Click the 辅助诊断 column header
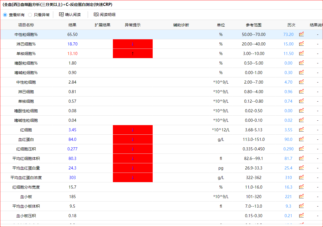The width and height of the screenshot is (323, 227). coord(181,25)
